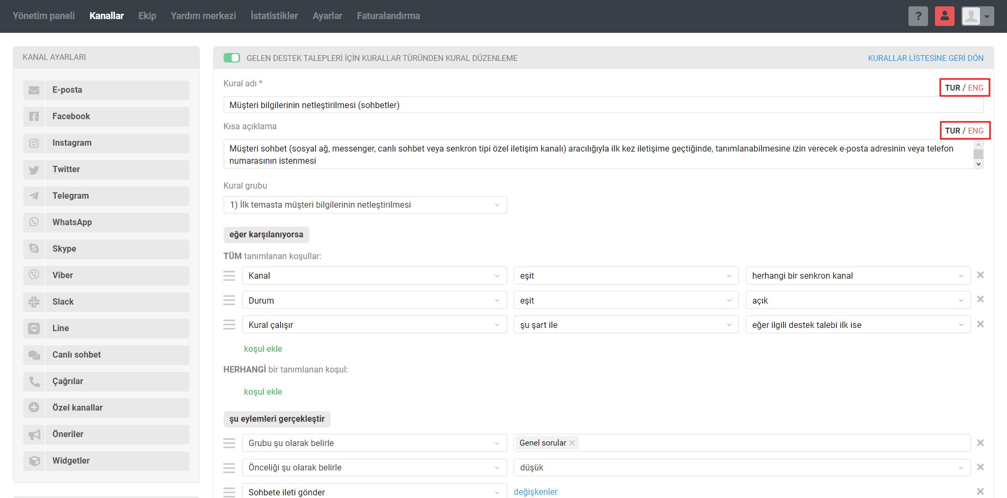The height and width of the screenshot is (498, 1007).
Task: Open the açık value dropdown
Action: pyautogui.click(x=858, y=300)
